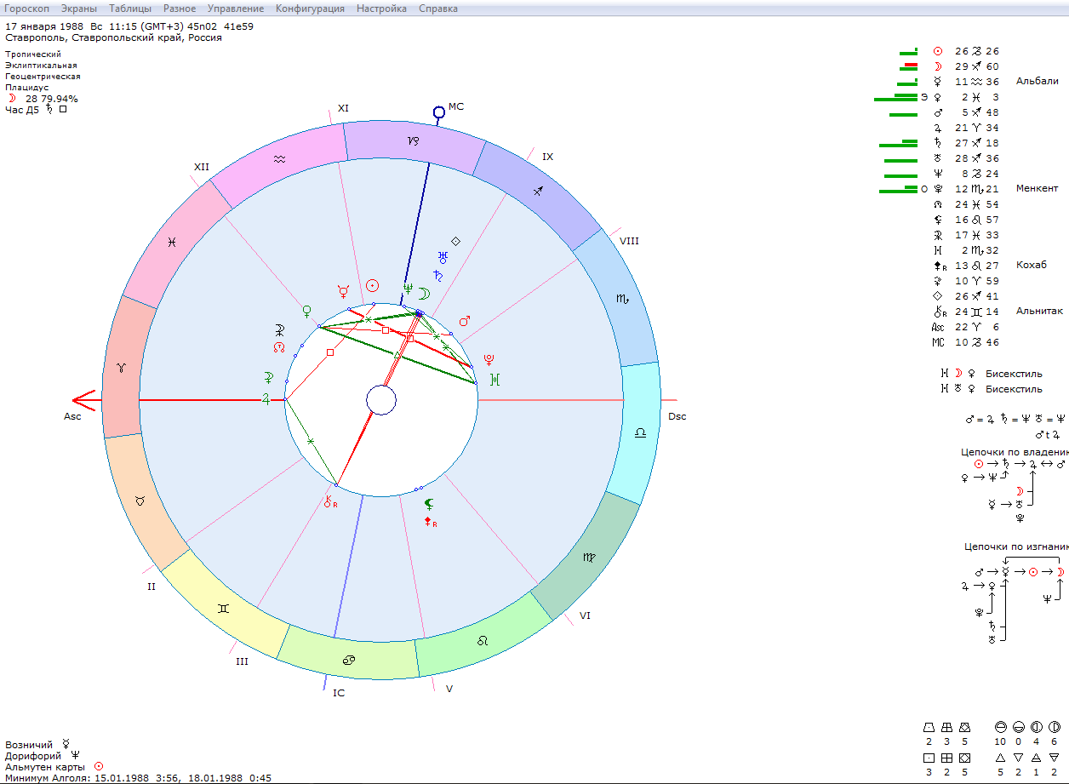This screenshot has height=784, width=1069.
Task: Click the Менкент star label
Action: 1037,189
